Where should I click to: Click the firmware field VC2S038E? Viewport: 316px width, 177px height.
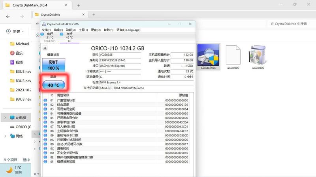pyautogui.click(x=120, y=55)
